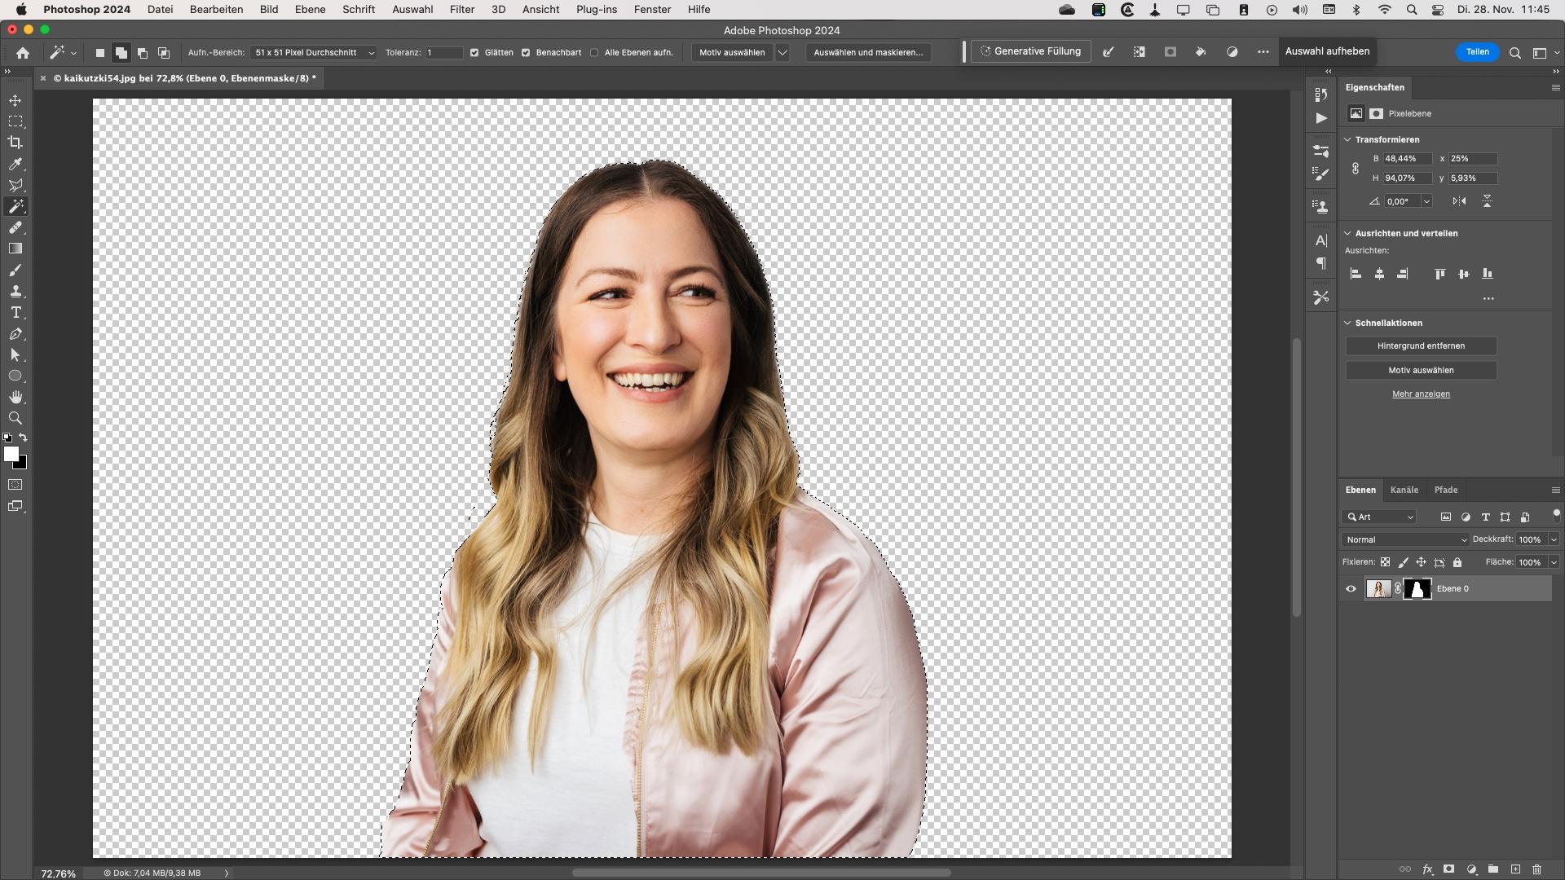Toggle the Text tool
The width and height of the screenshot is (1565, 880).
(x=15, y=313)
